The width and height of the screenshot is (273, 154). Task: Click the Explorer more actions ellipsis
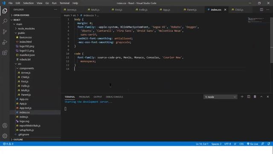[55, 9]
